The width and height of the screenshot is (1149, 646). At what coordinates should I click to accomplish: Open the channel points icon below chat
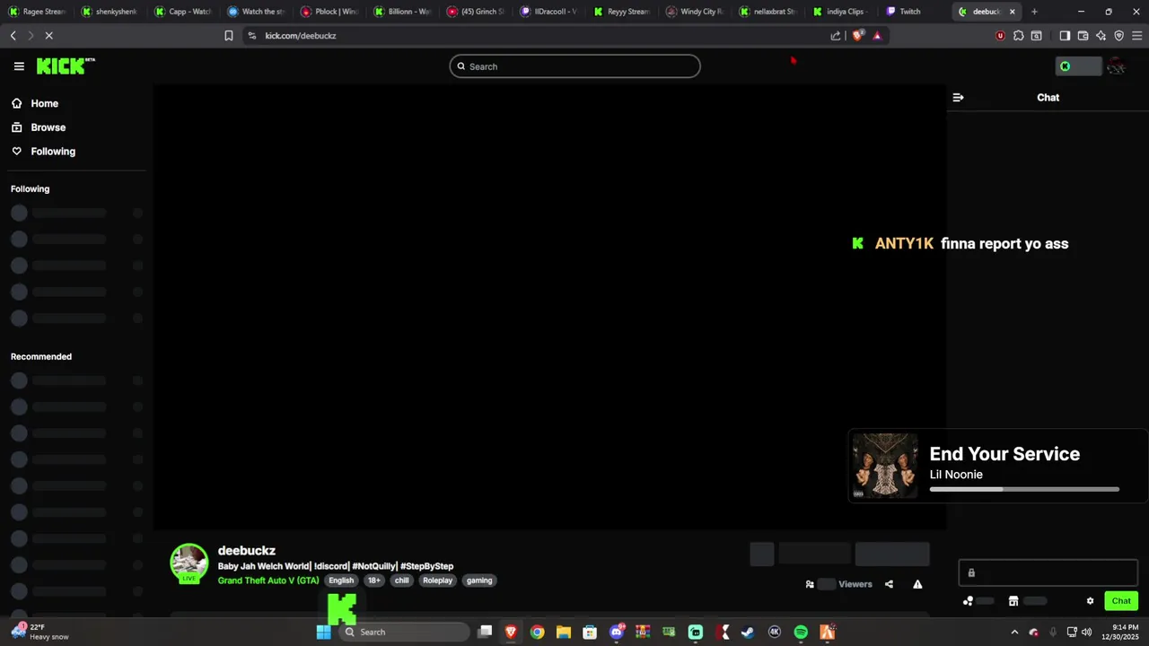[x=968, y=601]
